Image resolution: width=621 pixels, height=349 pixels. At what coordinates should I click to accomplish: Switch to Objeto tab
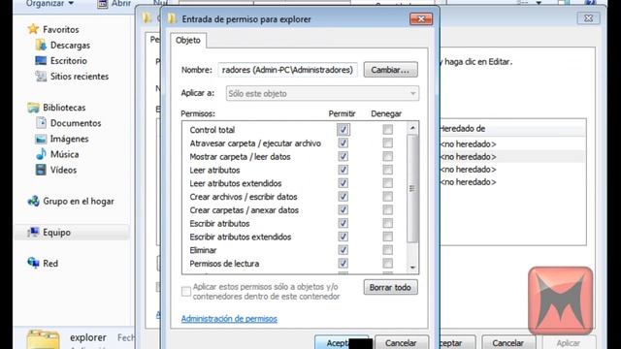(188, 41)
